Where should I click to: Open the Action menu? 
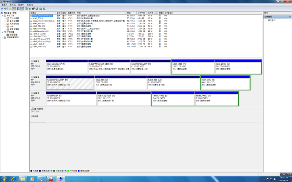13,5
